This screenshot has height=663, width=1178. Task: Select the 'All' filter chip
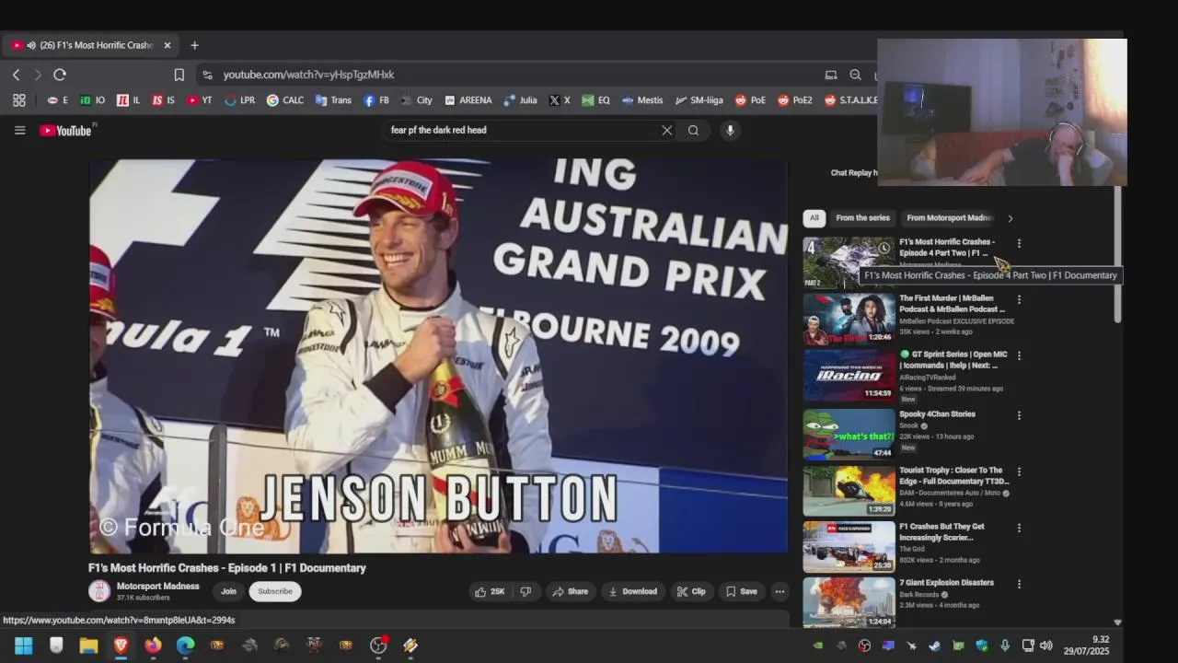[x=814, y=218]
